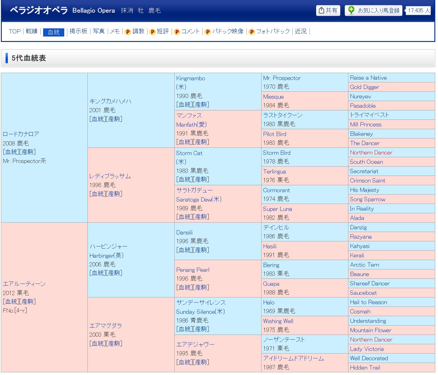Click premium P icon beside 調教

point(128,32)
